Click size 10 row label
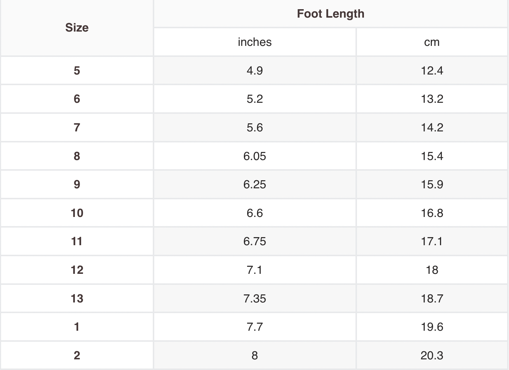509x370 pixels. pos(77,213)
